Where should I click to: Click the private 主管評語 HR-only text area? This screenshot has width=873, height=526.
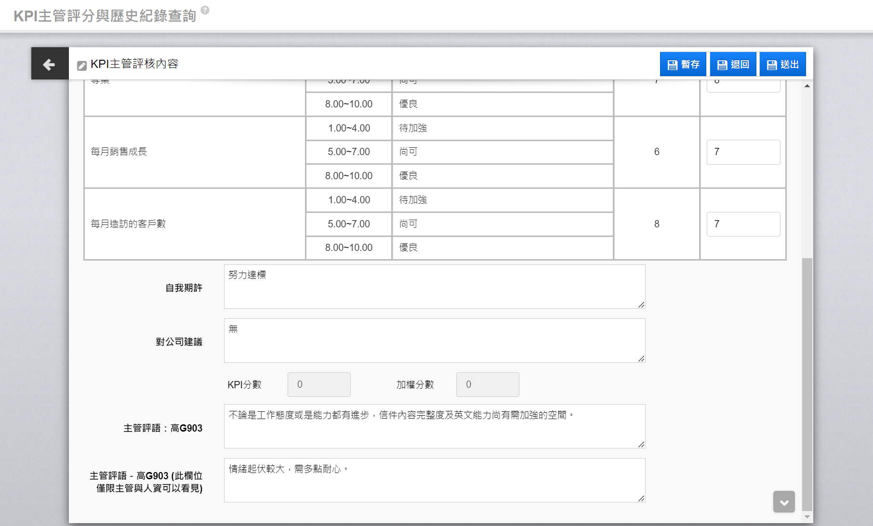coord(434,480)
